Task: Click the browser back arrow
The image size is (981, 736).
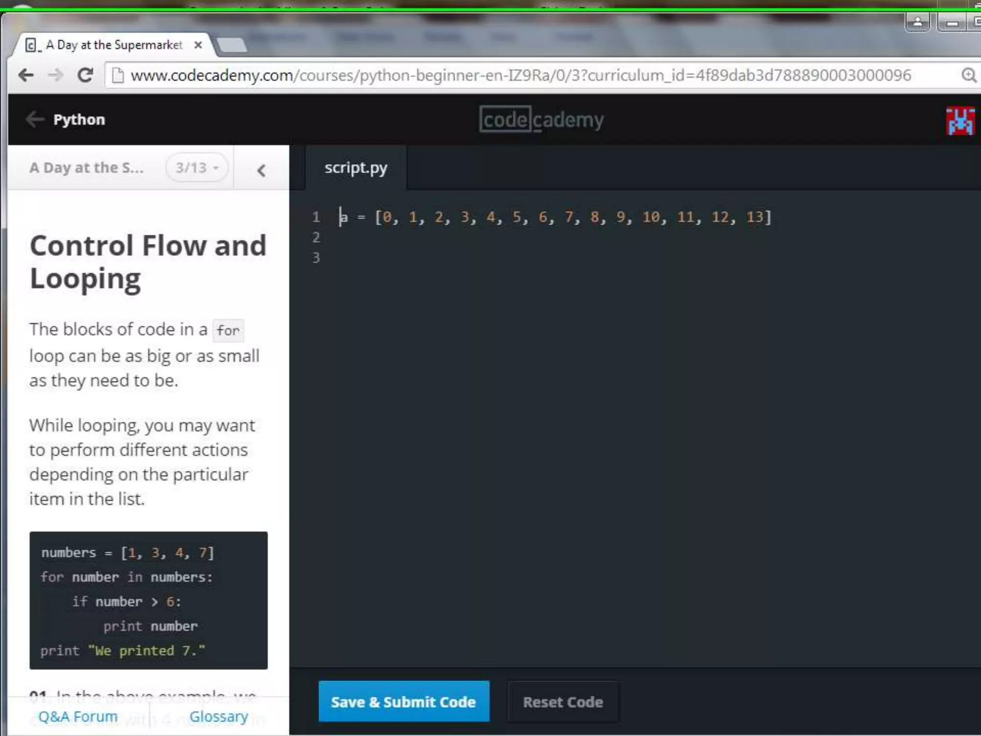Action: 26,75
